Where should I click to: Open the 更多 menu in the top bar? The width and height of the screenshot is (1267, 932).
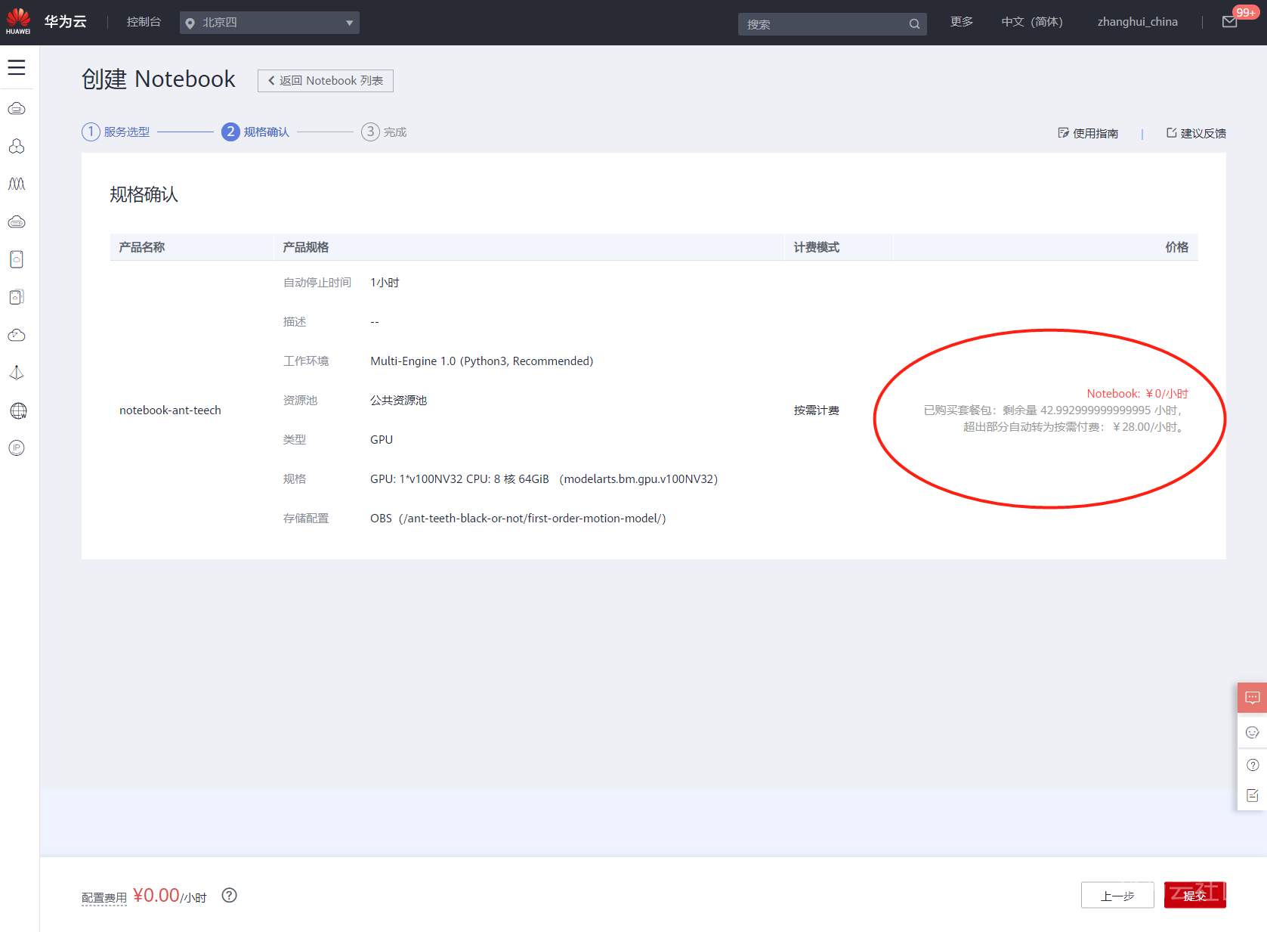click(x=962, y=22)
